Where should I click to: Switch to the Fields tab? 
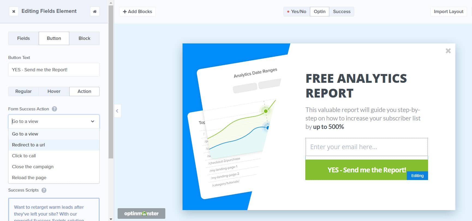point(23,38)
